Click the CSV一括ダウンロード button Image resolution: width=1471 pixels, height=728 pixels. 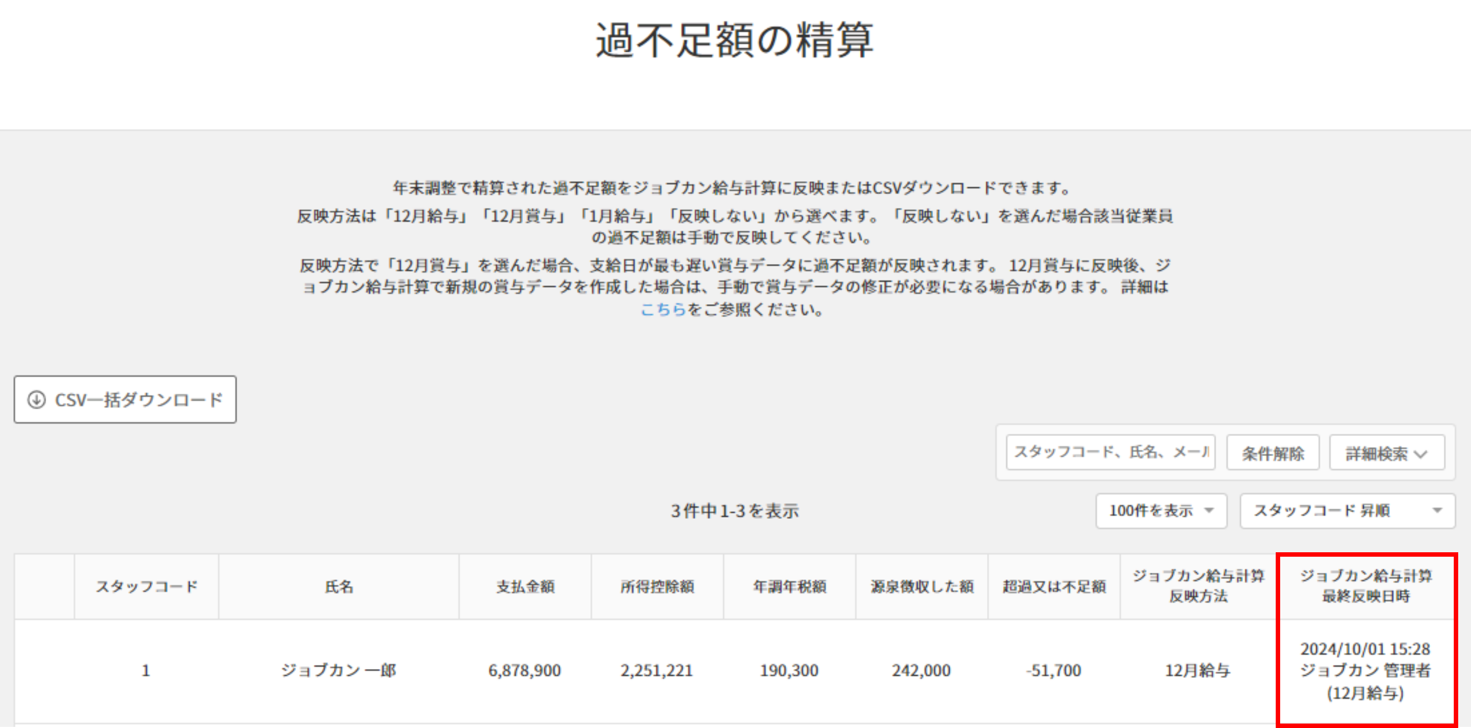[x=125, y=400]
